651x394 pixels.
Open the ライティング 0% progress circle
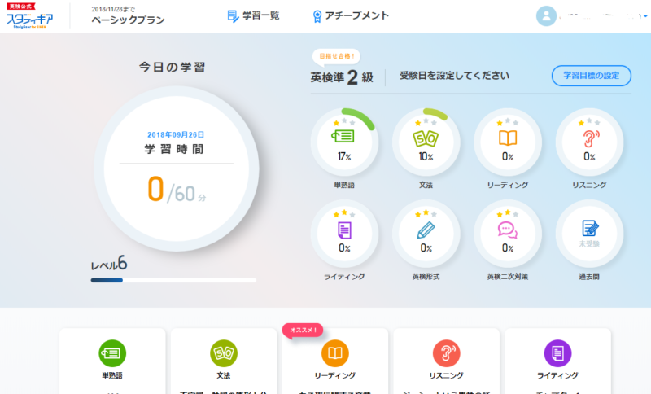tap(344, 234)
